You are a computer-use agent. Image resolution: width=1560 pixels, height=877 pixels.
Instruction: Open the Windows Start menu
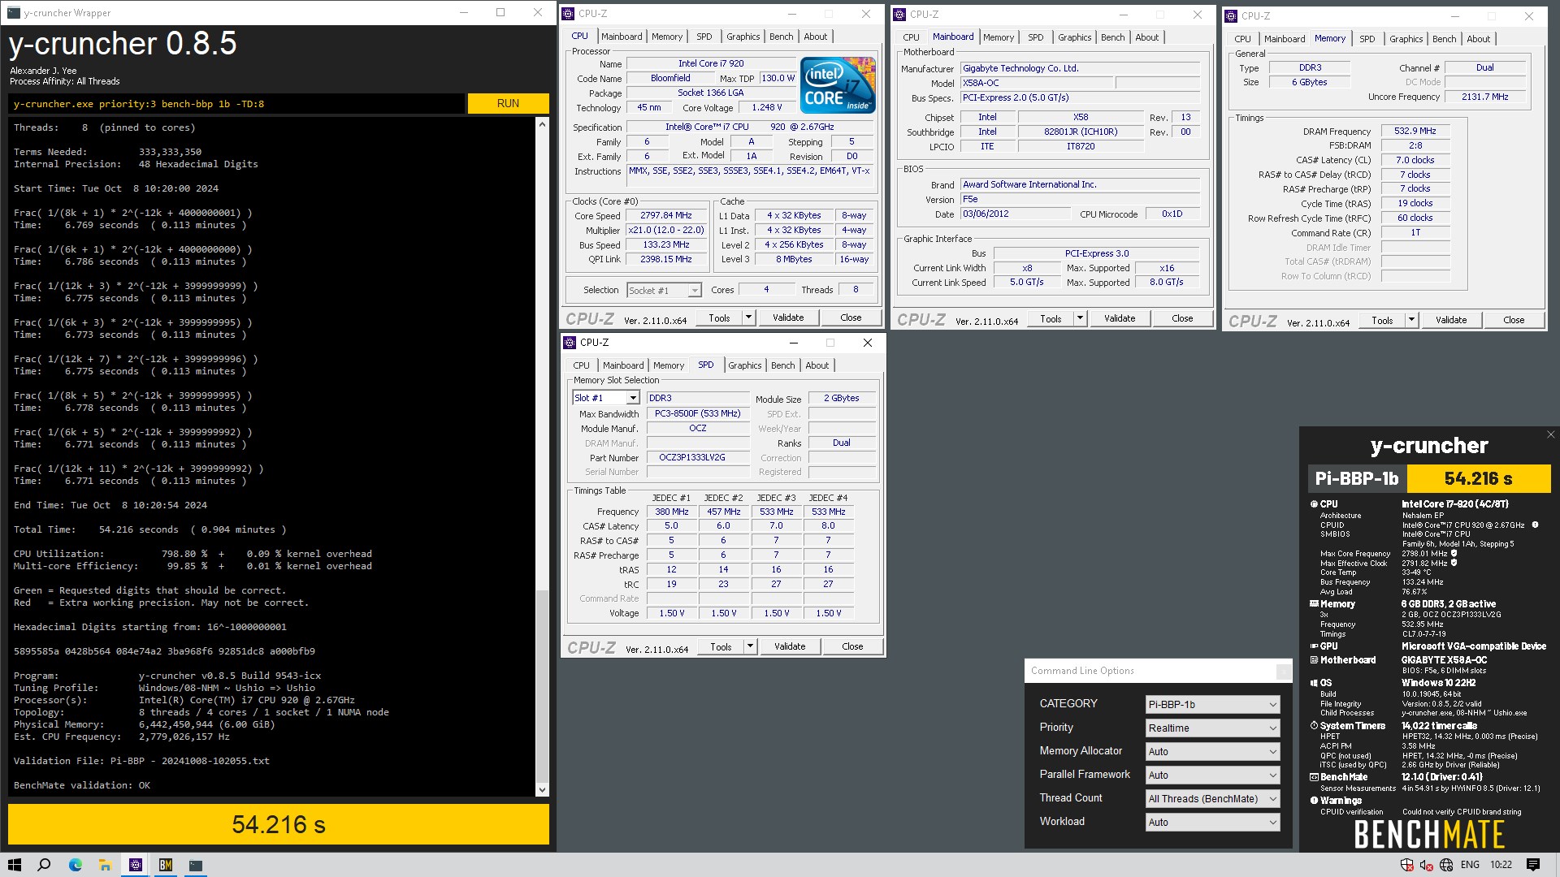[x=15, y=865]
